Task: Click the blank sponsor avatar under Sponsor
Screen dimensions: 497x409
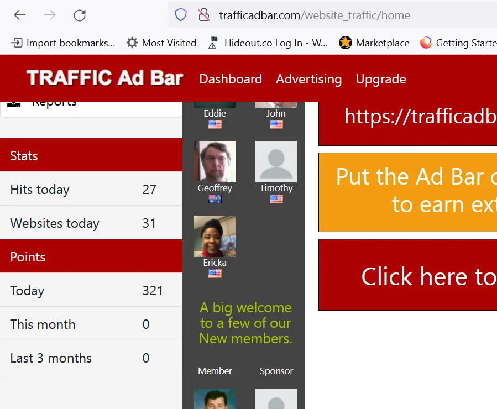Action: click(276, 399)
